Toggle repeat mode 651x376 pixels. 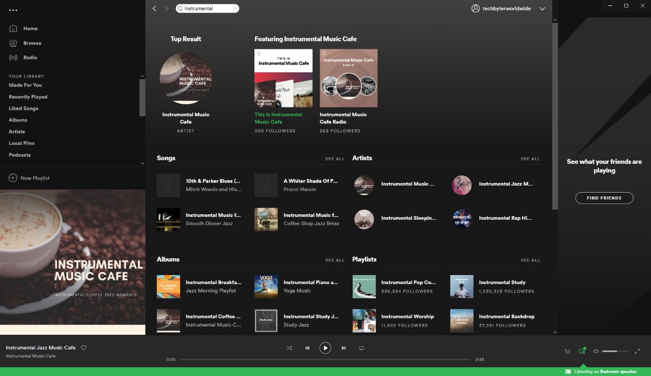tap(361, 348)
